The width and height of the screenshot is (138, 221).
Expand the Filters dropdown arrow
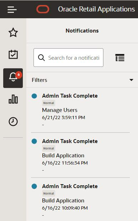(131, 80)
